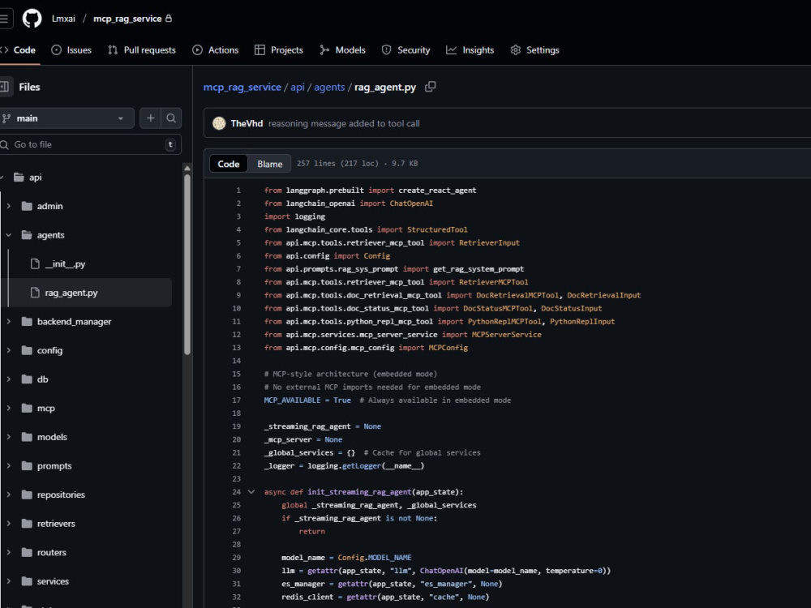Screen dimensions: 811x608
Task: Expand the prompts folder chevron
Action: click(x=9, y=466)
